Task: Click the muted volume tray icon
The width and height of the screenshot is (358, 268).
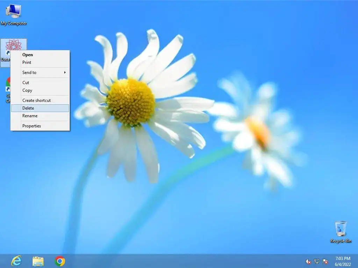Action: (308, 261)
